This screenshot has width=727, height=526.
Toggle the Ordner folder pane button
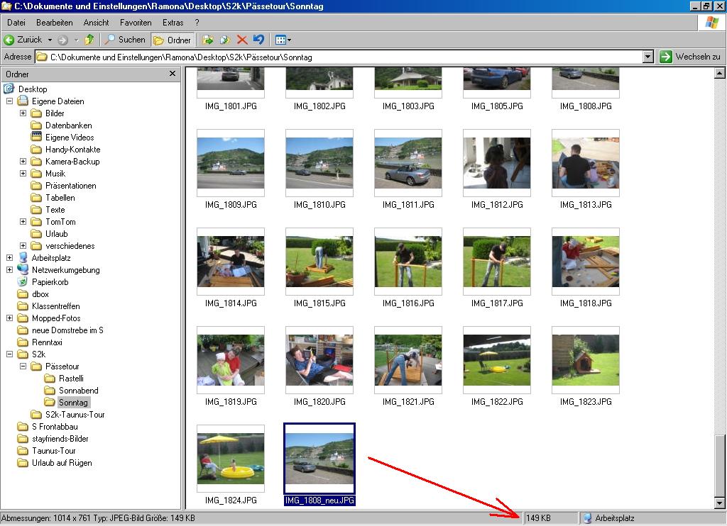(172, 40)
